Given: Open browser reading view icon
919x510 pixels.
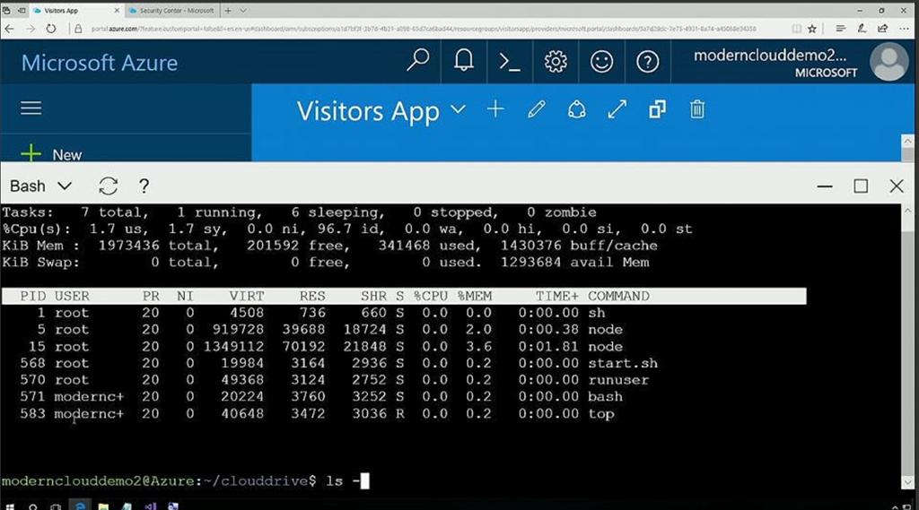Looking at the screenshot, I should point(797,29).
